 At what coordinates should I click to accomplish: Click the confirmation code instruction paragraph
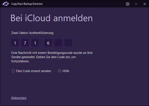(52, 57)
